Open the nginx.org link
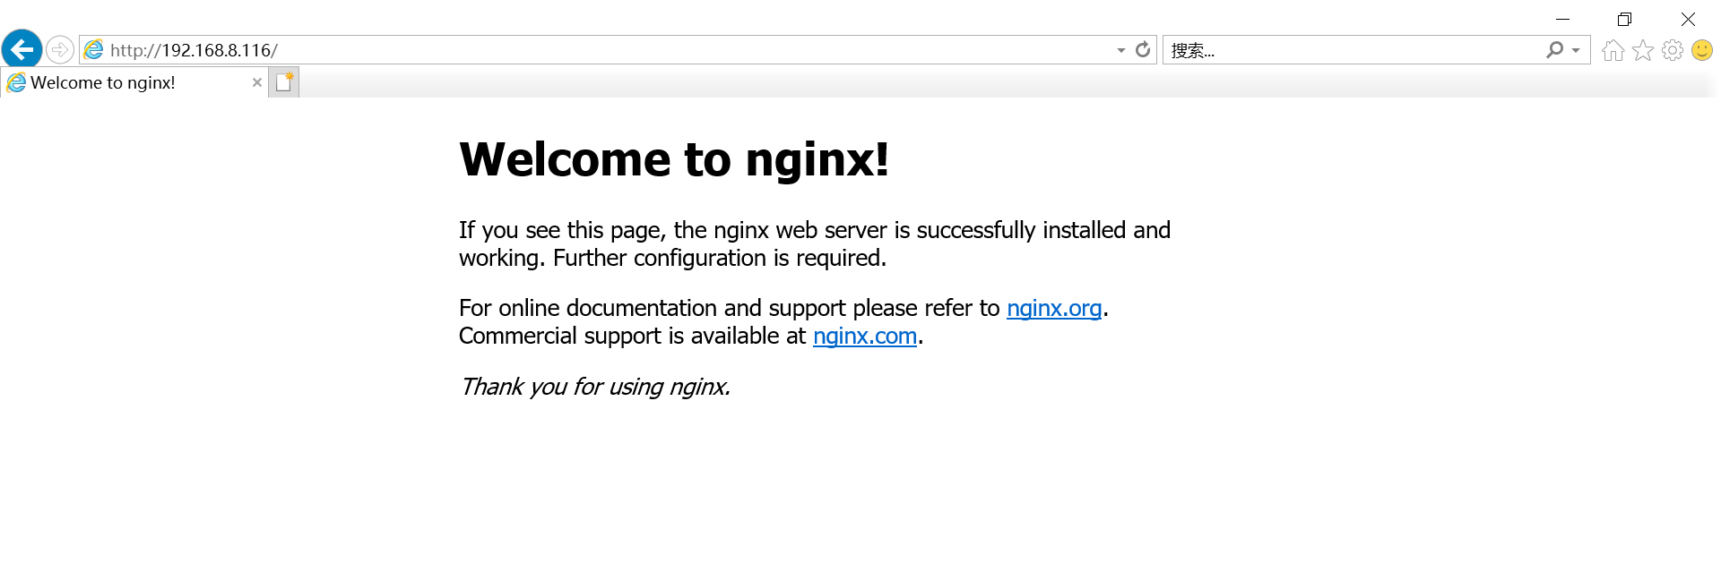The image size is (1721, 563). pos(1054,308)
